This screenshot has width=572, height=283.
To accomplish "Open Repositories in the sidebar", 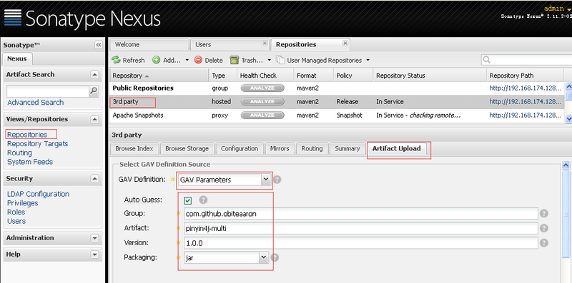I will click(x=27, y=135).
